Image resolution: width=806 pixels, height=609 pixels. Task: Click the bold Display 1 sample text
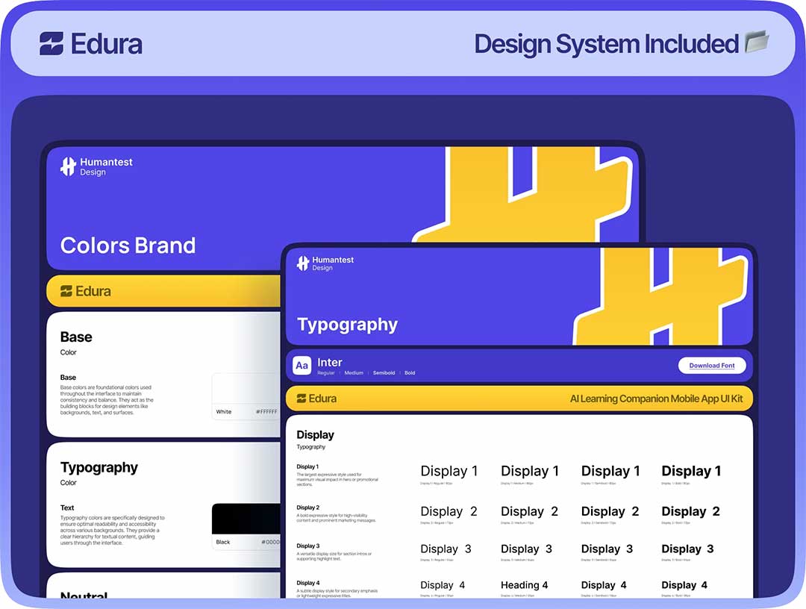click(691, 471)
